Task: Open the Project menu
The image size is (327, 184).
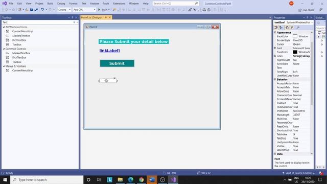Action: click(39, 4)
